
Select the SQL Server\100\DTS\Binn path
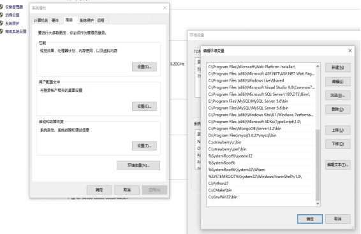[x=261, y=94]
